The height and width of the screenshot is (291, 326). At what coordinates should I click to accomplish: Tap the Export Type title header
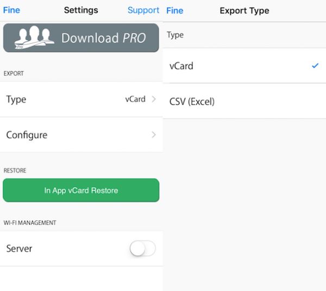click(x=244, y=11)
